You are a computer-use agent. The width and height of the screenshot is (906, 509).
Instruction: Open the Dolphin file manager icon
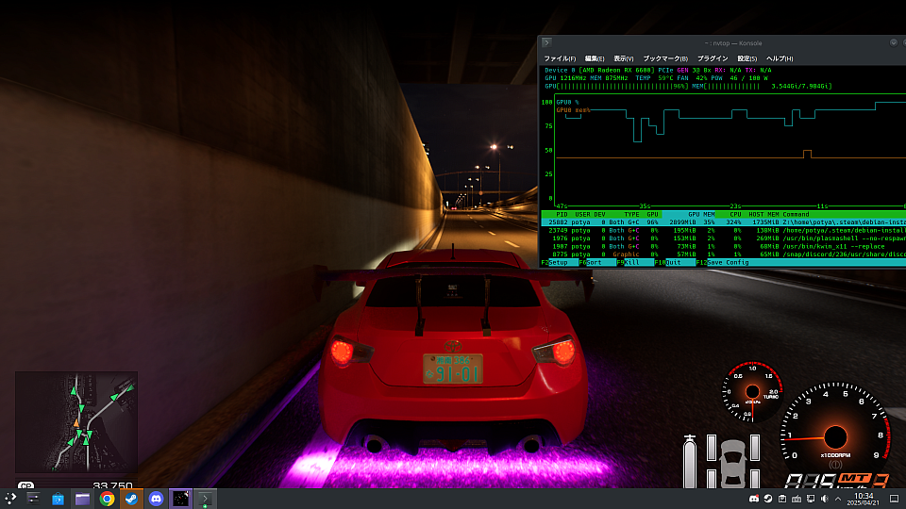(x=83, y=499)
